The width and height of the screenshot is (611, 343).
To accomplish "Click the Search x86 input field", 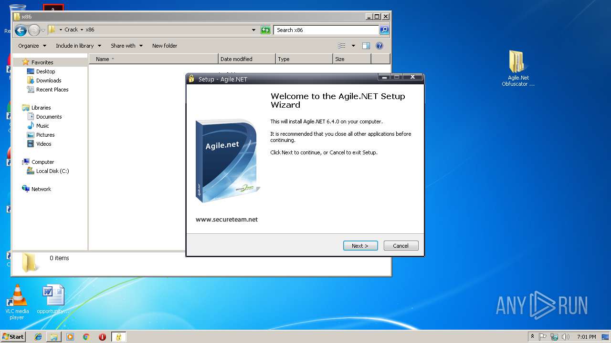I will click(x=327, y=30).
